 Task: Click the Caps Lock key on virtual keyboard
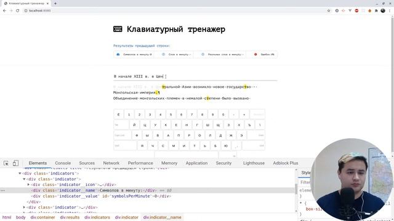(x=122, y=135)
